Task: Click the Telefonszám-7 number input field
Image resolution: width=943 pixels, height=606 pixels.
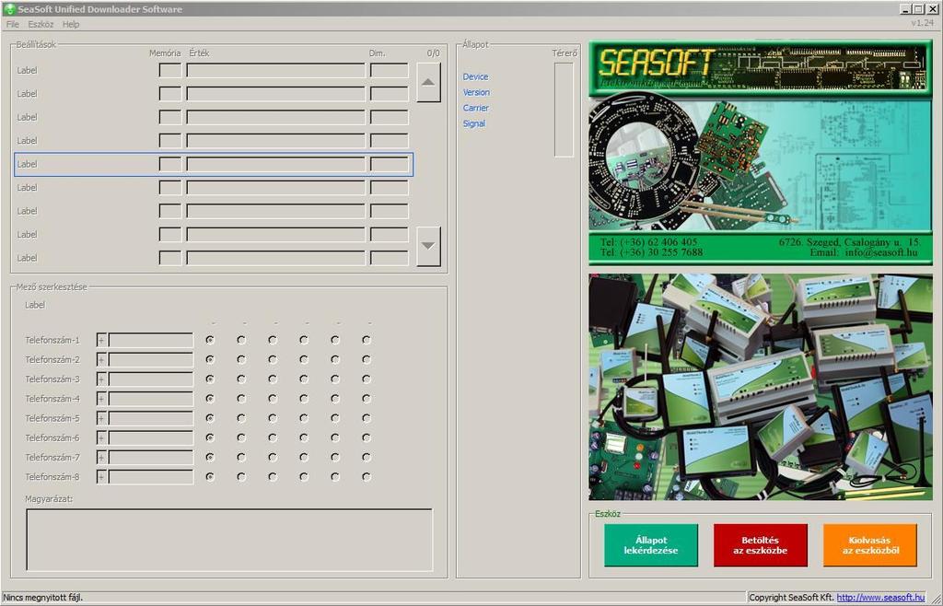Action: click(150, 458)
